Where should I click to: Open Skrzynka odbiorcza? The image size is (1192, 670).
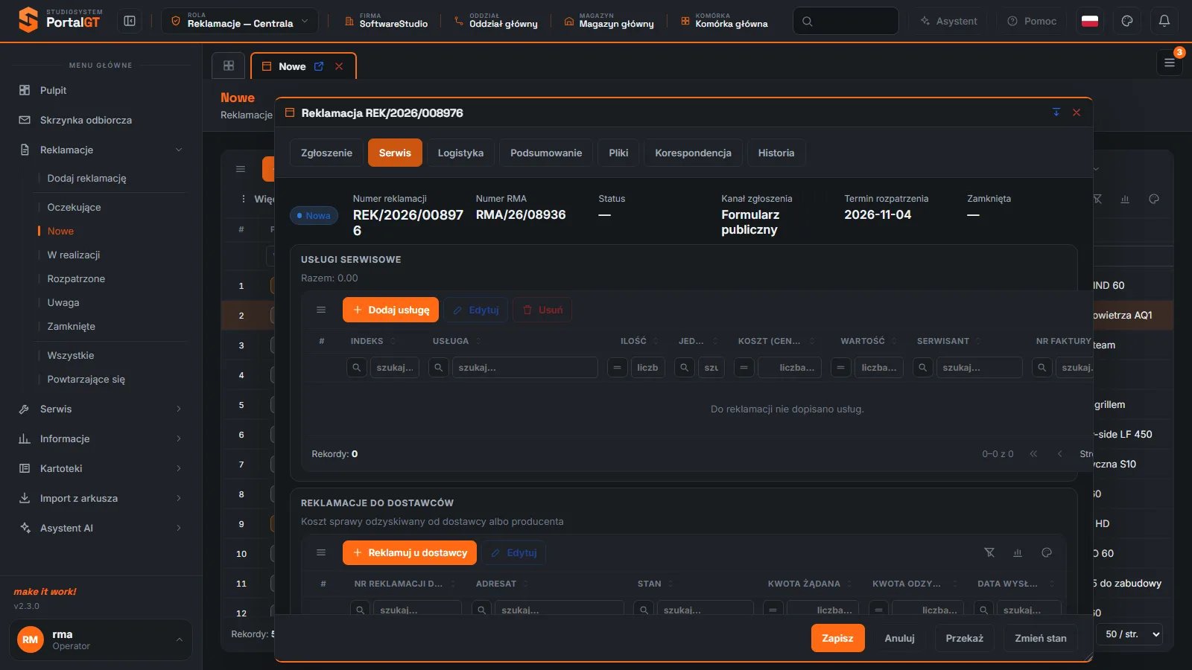pyautogui.click(x=101, y=120)
